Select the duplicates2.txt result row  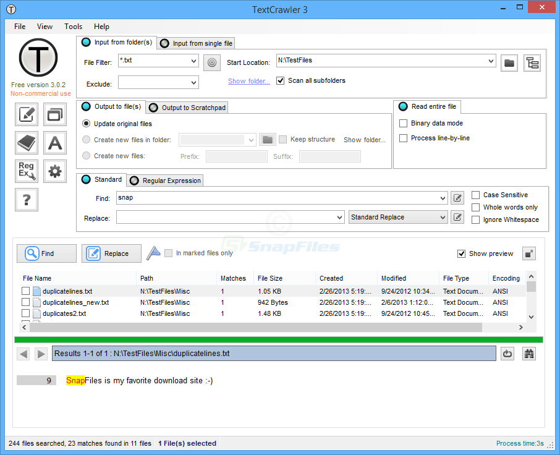273,313
